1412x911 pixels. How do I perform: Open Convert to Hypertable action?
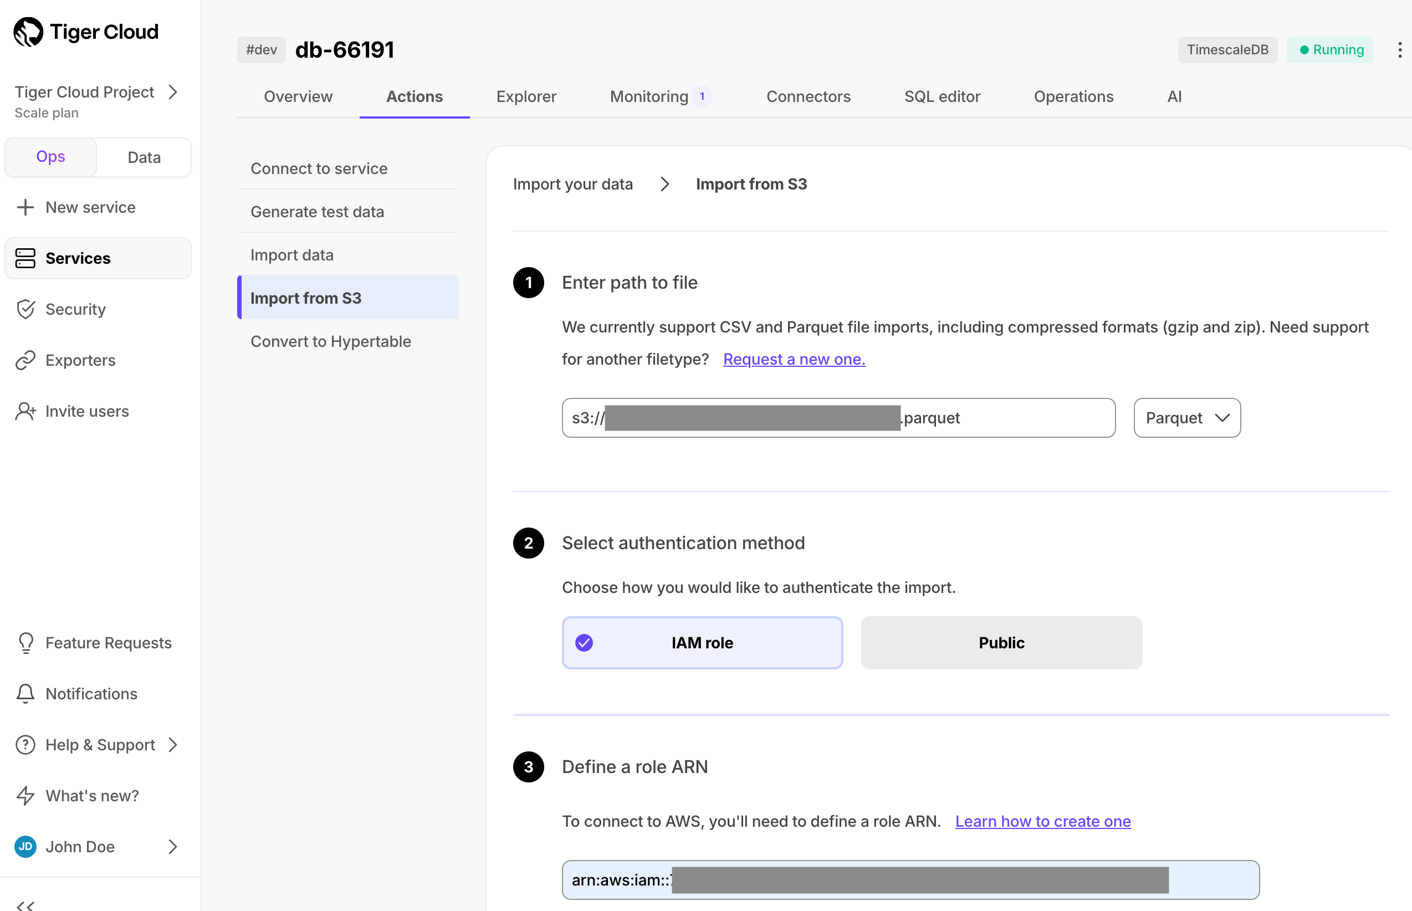tap(331, 341)
